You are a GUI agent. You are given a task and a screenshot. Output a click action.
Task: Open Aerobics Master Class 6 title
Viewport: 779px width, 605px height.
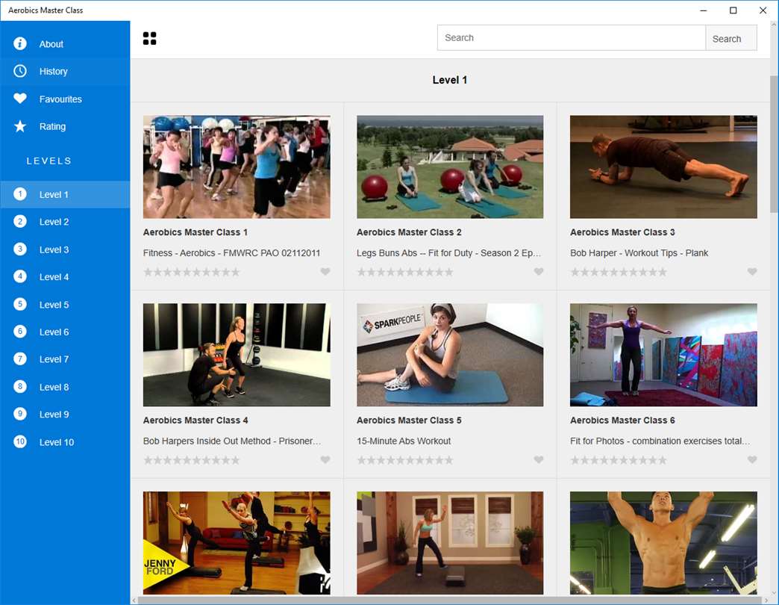[622, 420]
